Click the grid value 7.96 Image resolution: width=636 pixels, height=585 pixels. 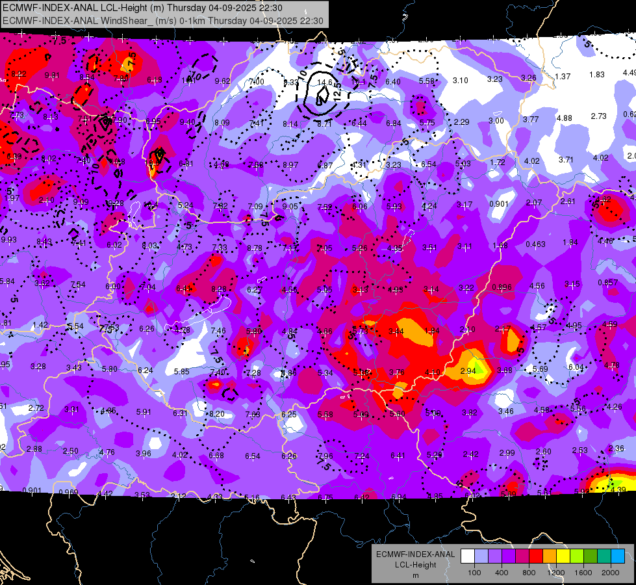click(325, 456)
